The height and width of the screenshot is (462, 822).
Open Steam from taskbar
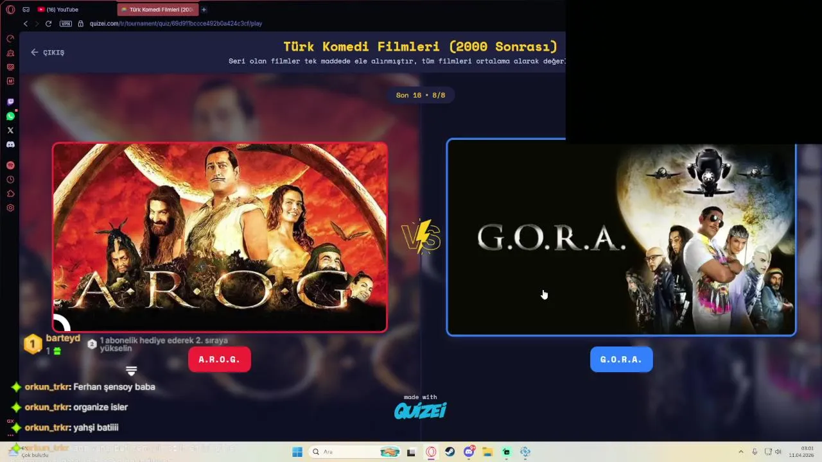[x=450, y=452]
